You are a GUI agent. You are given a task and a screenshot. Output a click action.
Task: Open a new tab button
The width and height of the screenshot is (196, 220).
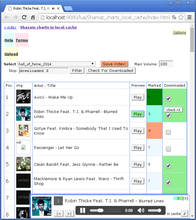68,8
